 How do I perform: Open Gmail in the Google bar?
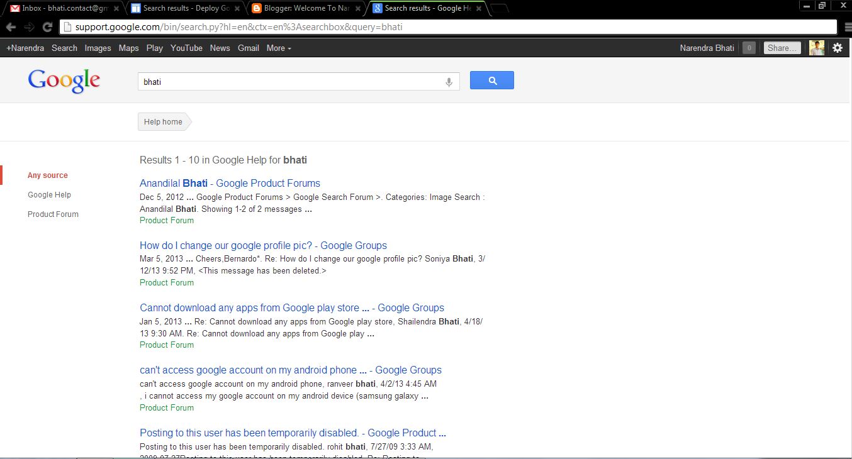(248, 48)
